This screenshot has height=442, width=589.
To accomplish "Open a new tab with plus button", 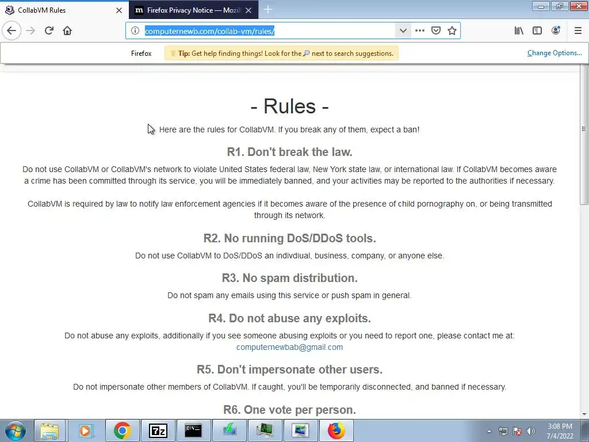I will click(x=268, y=10).
